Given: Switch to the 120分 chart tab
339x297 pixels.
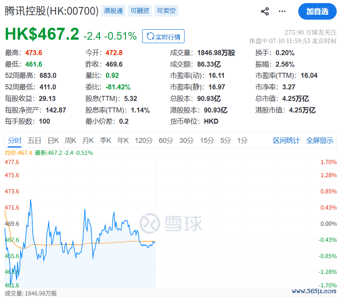Looking at the screenshot, I should pyautogui.click(x=144, y=140).
